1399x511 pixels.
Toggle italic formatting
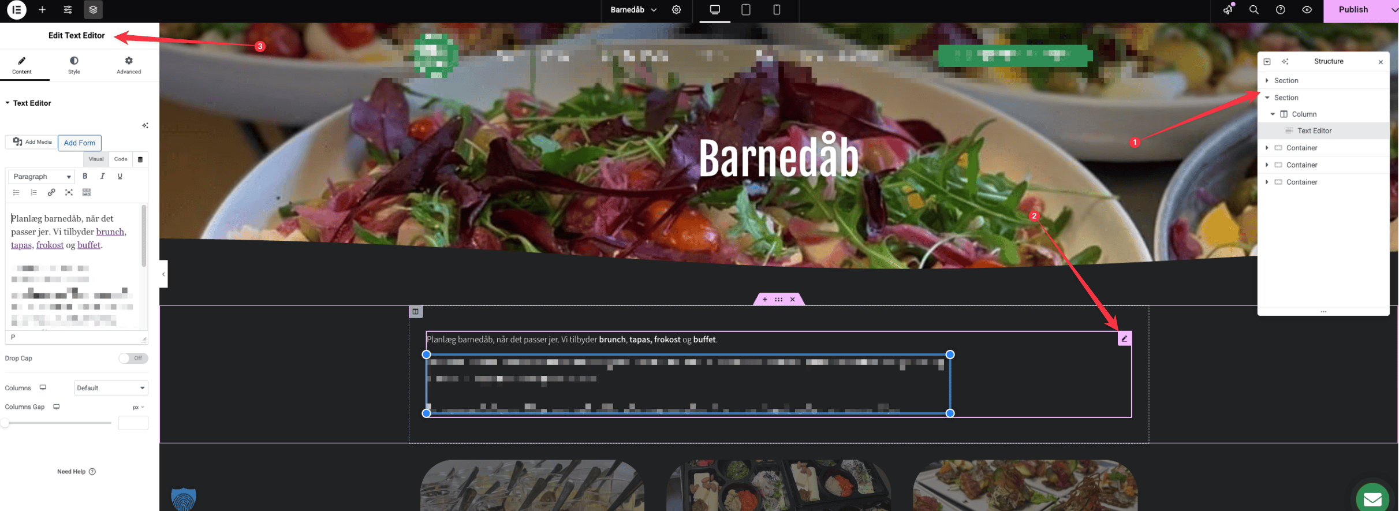[x=102, y=176]
